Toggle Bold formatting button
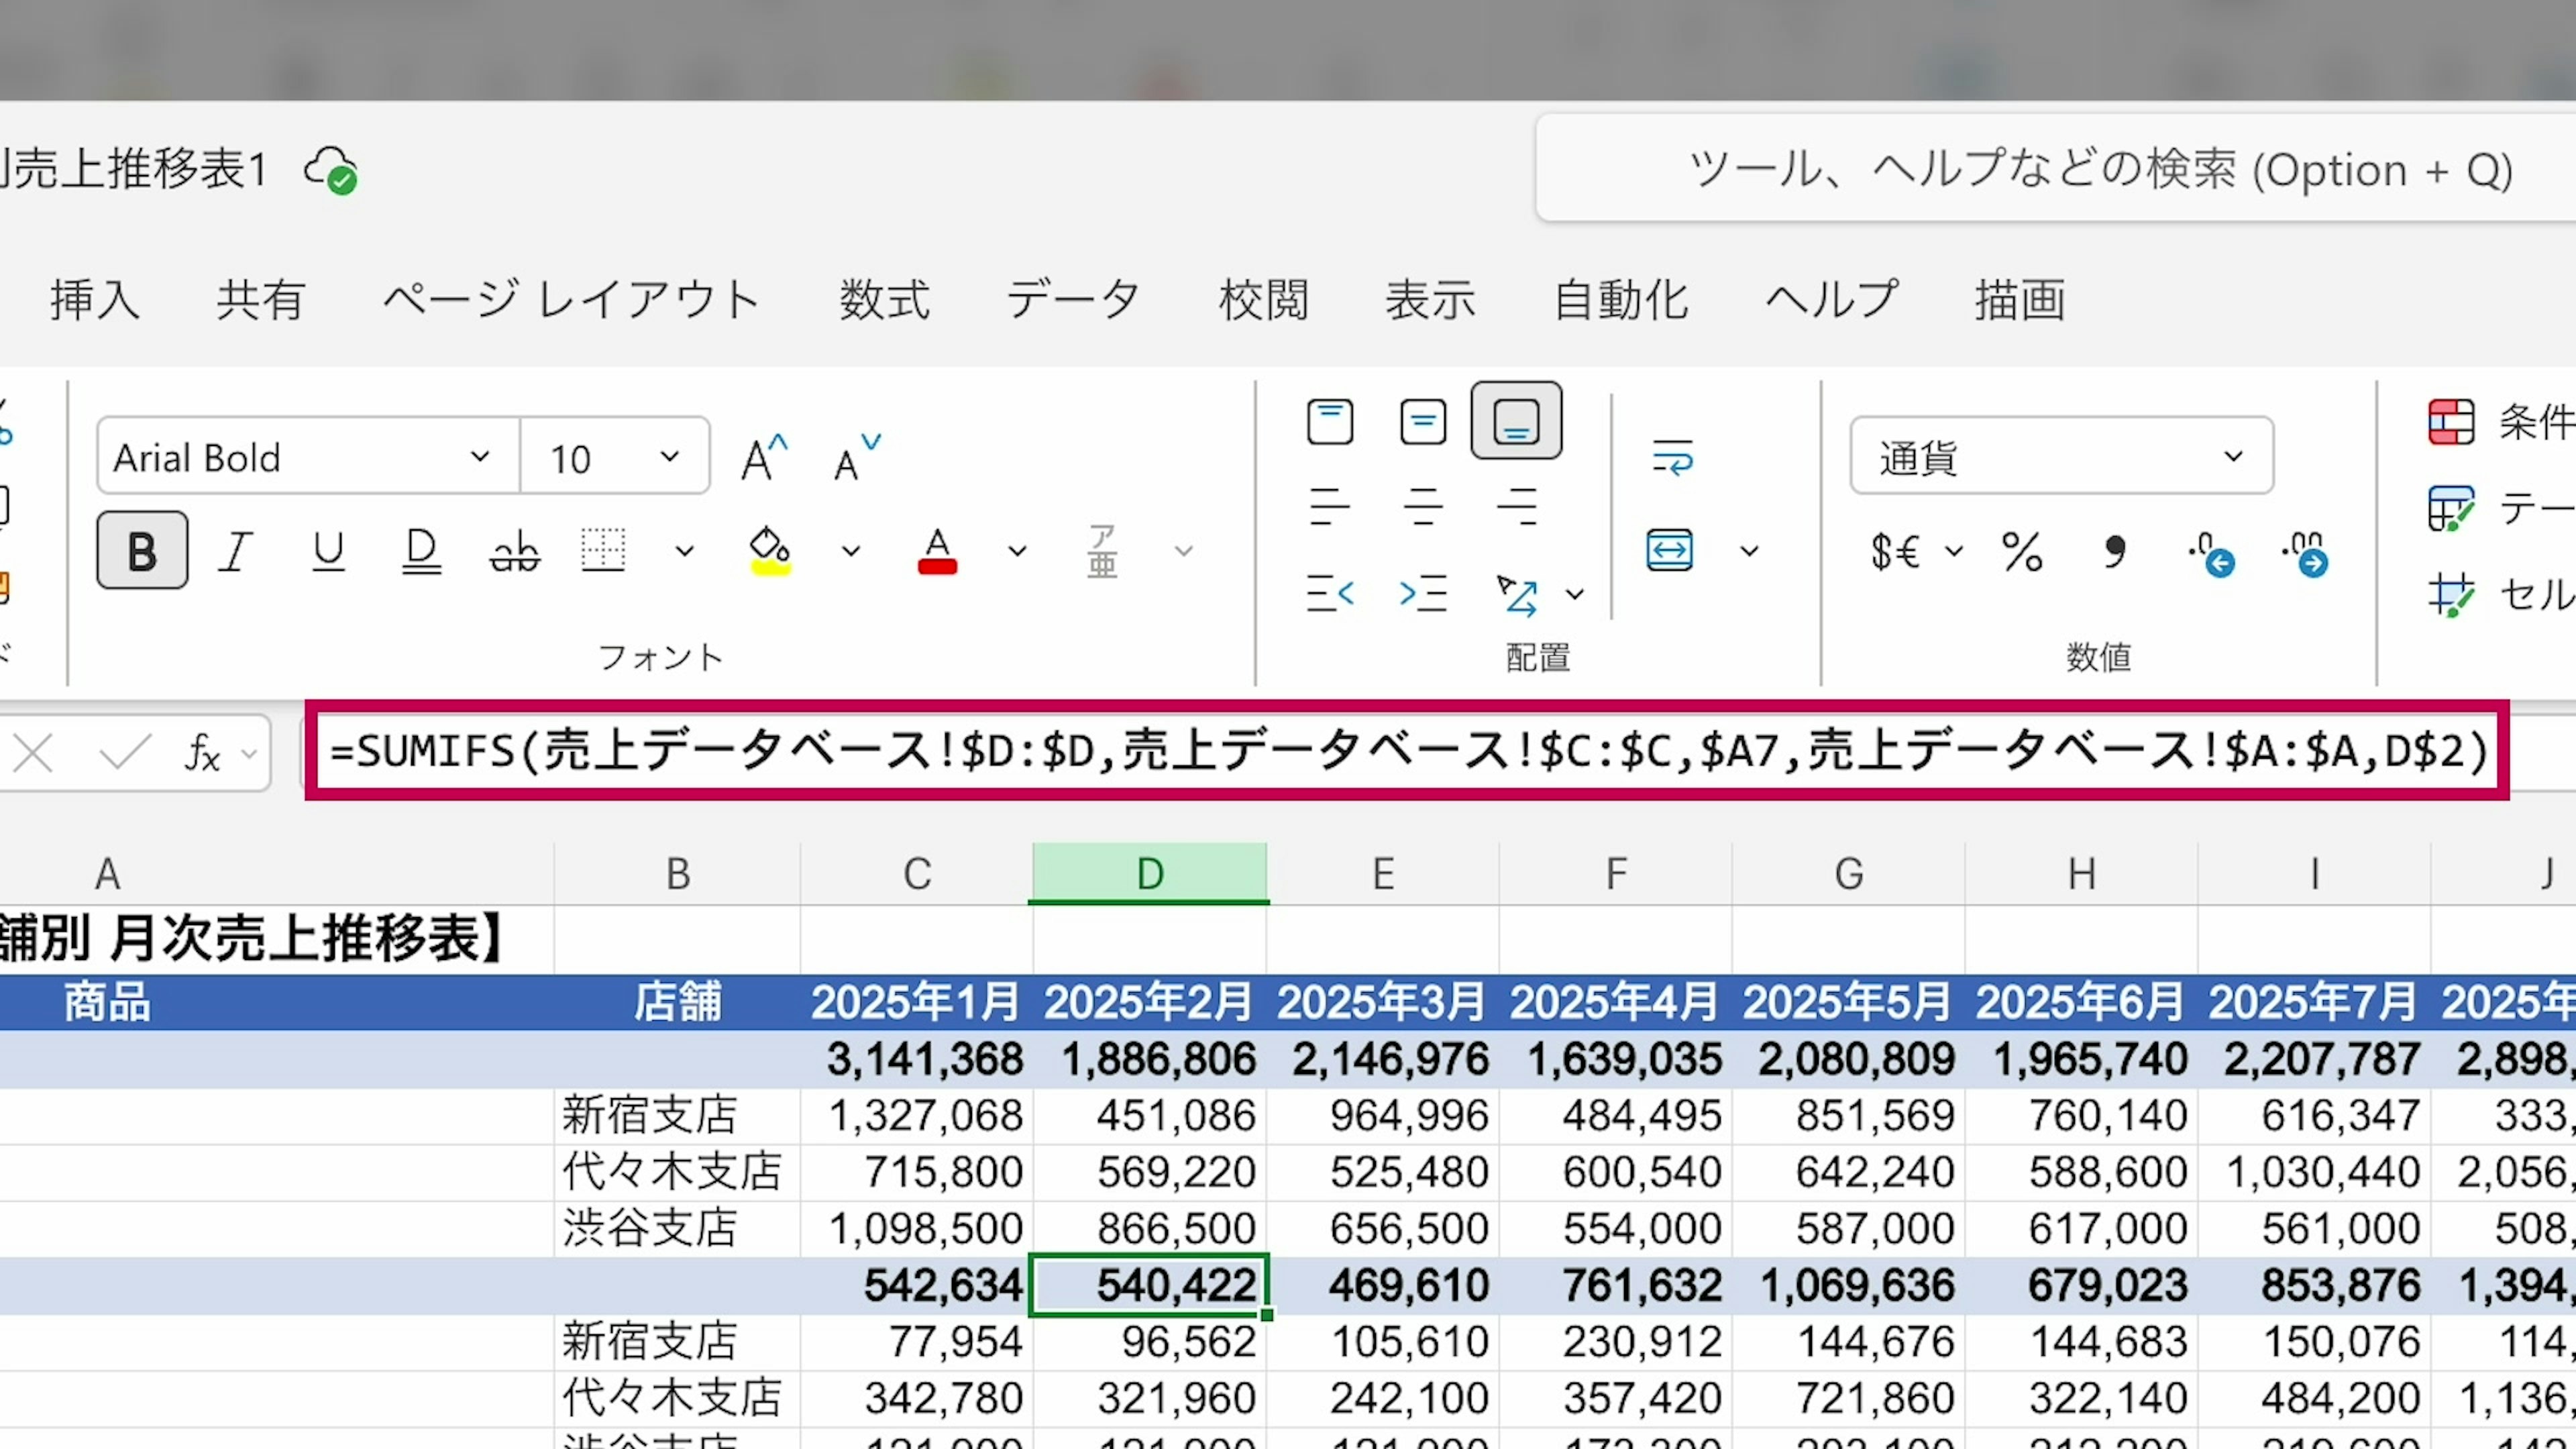This screenshot has height=1449, width=2576. tap(142, 551)
